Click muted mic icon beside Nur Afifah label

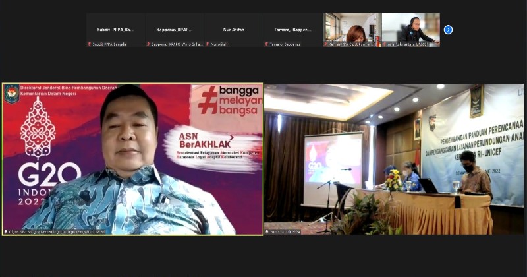(208, 44)
